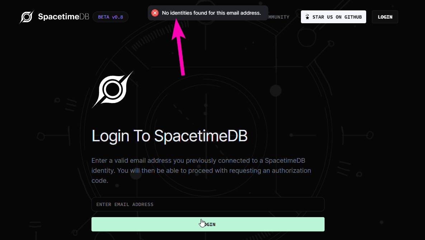This screenshot has height=240, width=425.
Task: Click the large dark circle node in background
Action: coord(275,91)
